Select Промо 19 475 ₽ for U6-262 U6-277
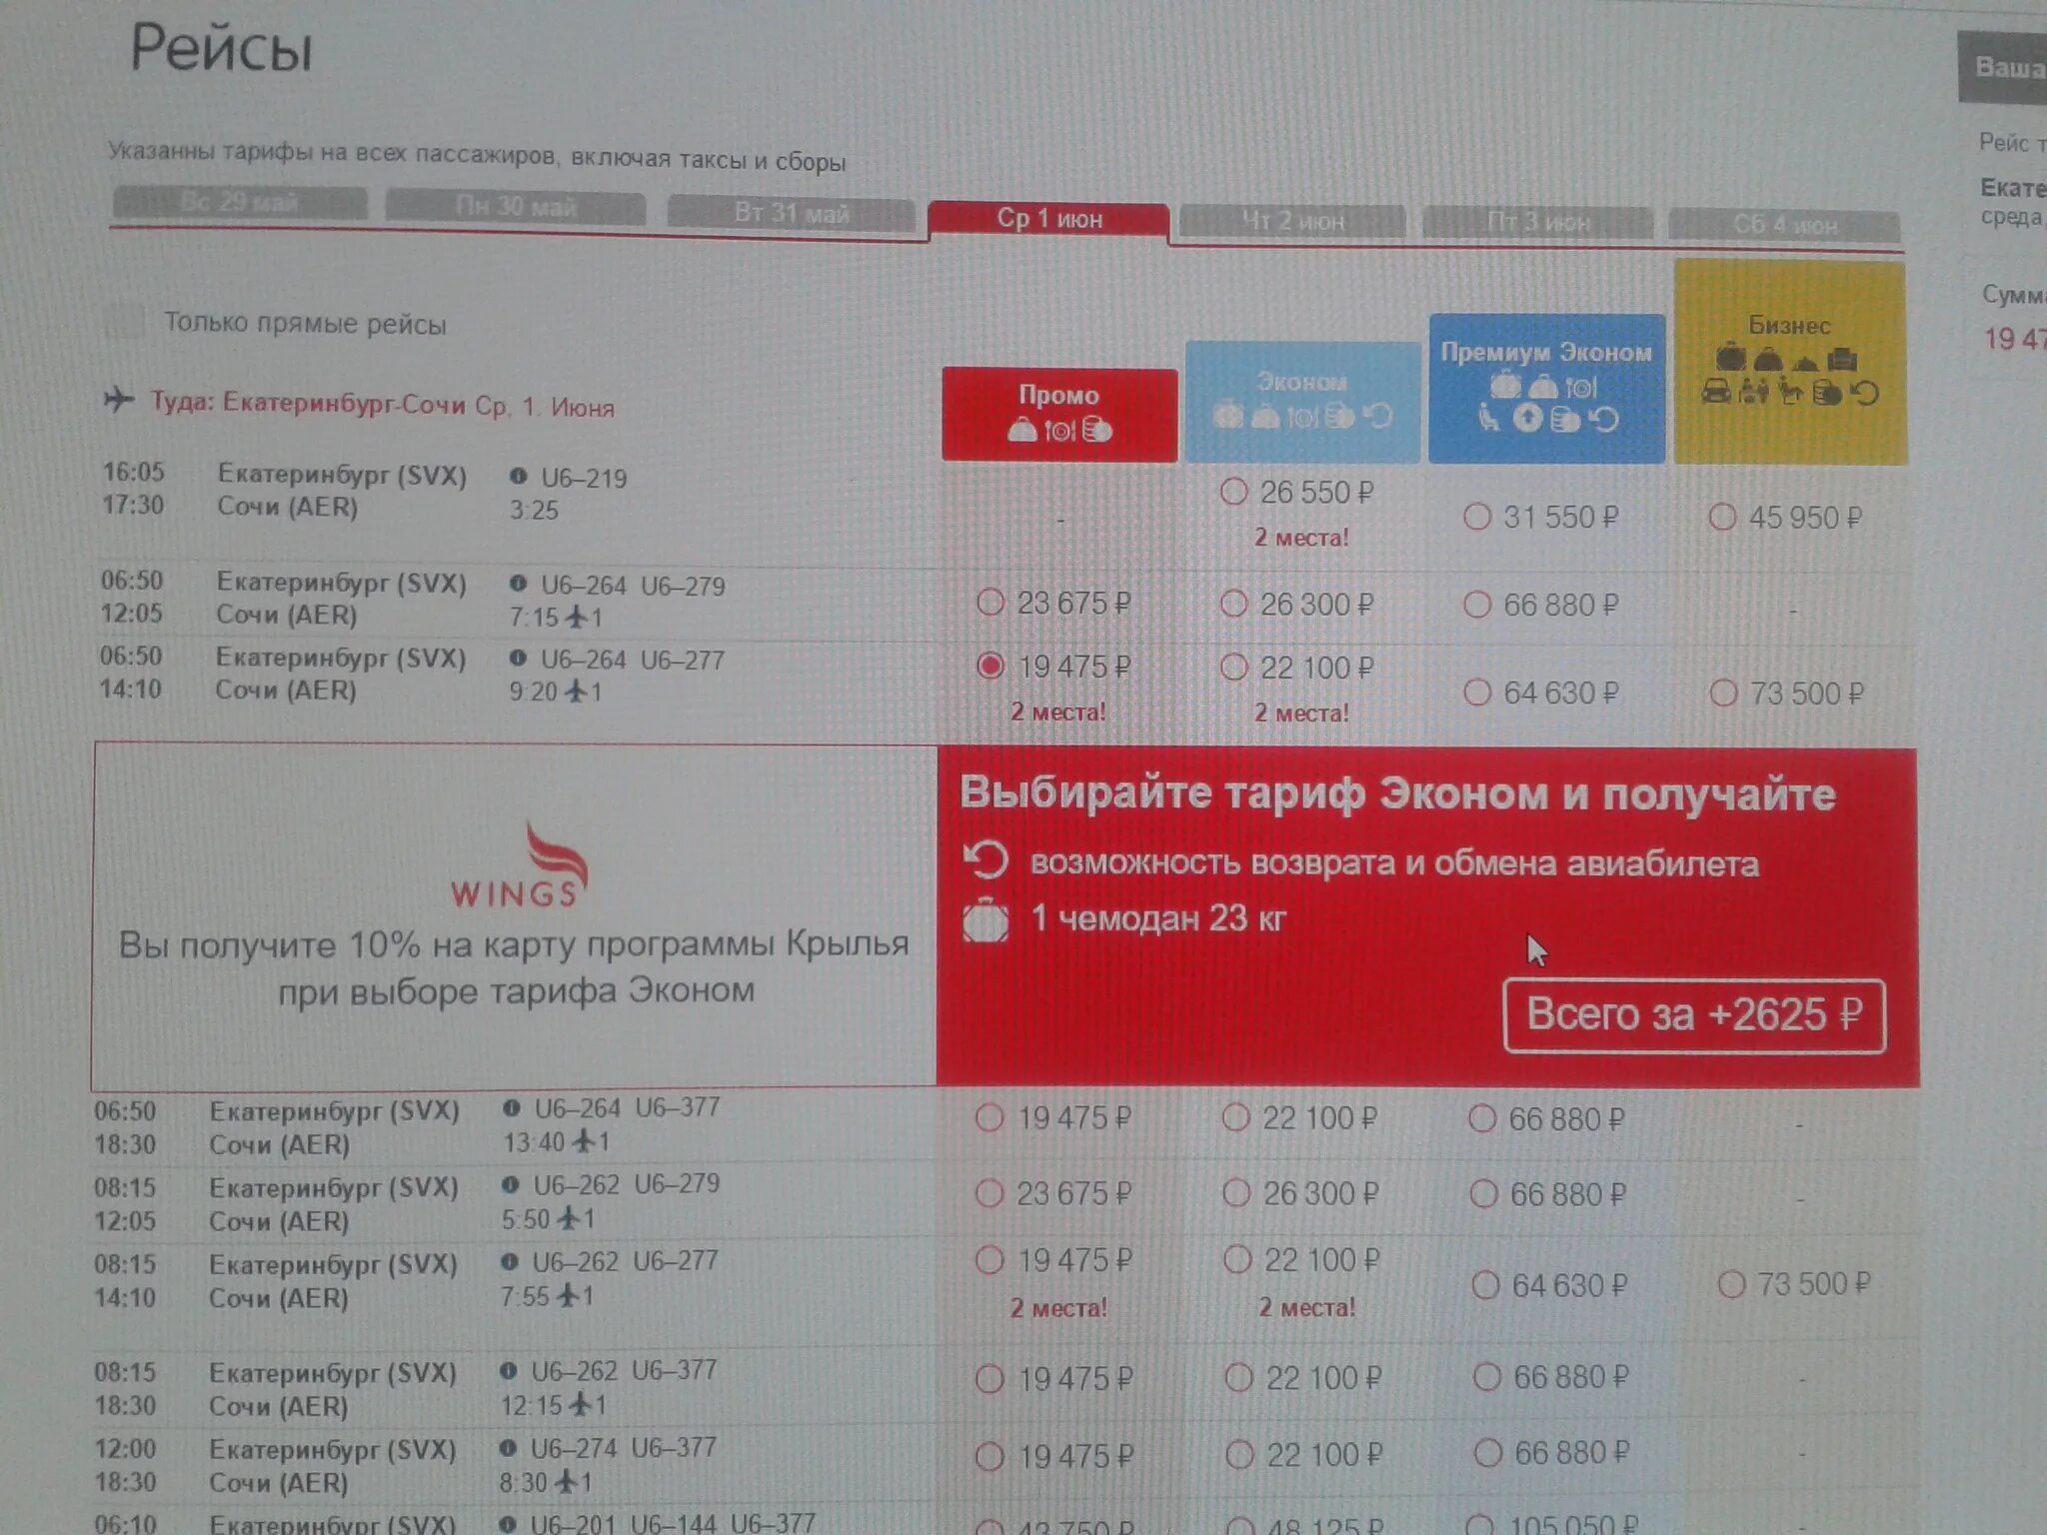Viewport: 2047px width, 1535px height. (x=990, y=1260)
